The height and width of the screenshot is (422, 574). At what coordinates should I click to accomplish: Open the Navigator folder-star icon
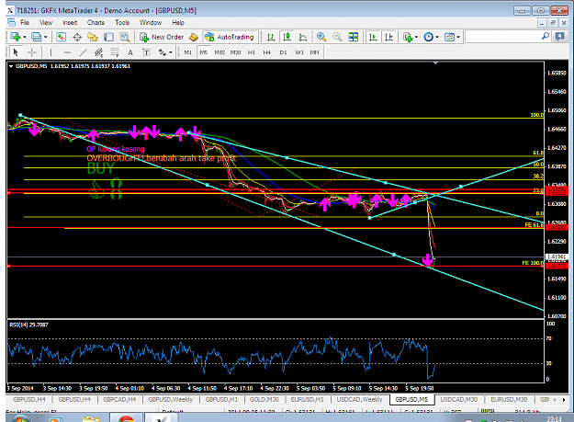click(x=93, y=37)
